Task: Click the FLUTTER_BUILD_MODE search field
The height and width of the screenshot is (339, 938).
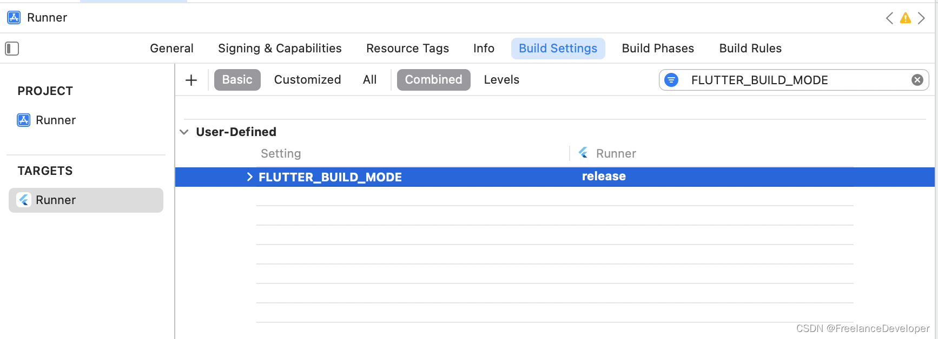Action: click(x=794, y=80)
